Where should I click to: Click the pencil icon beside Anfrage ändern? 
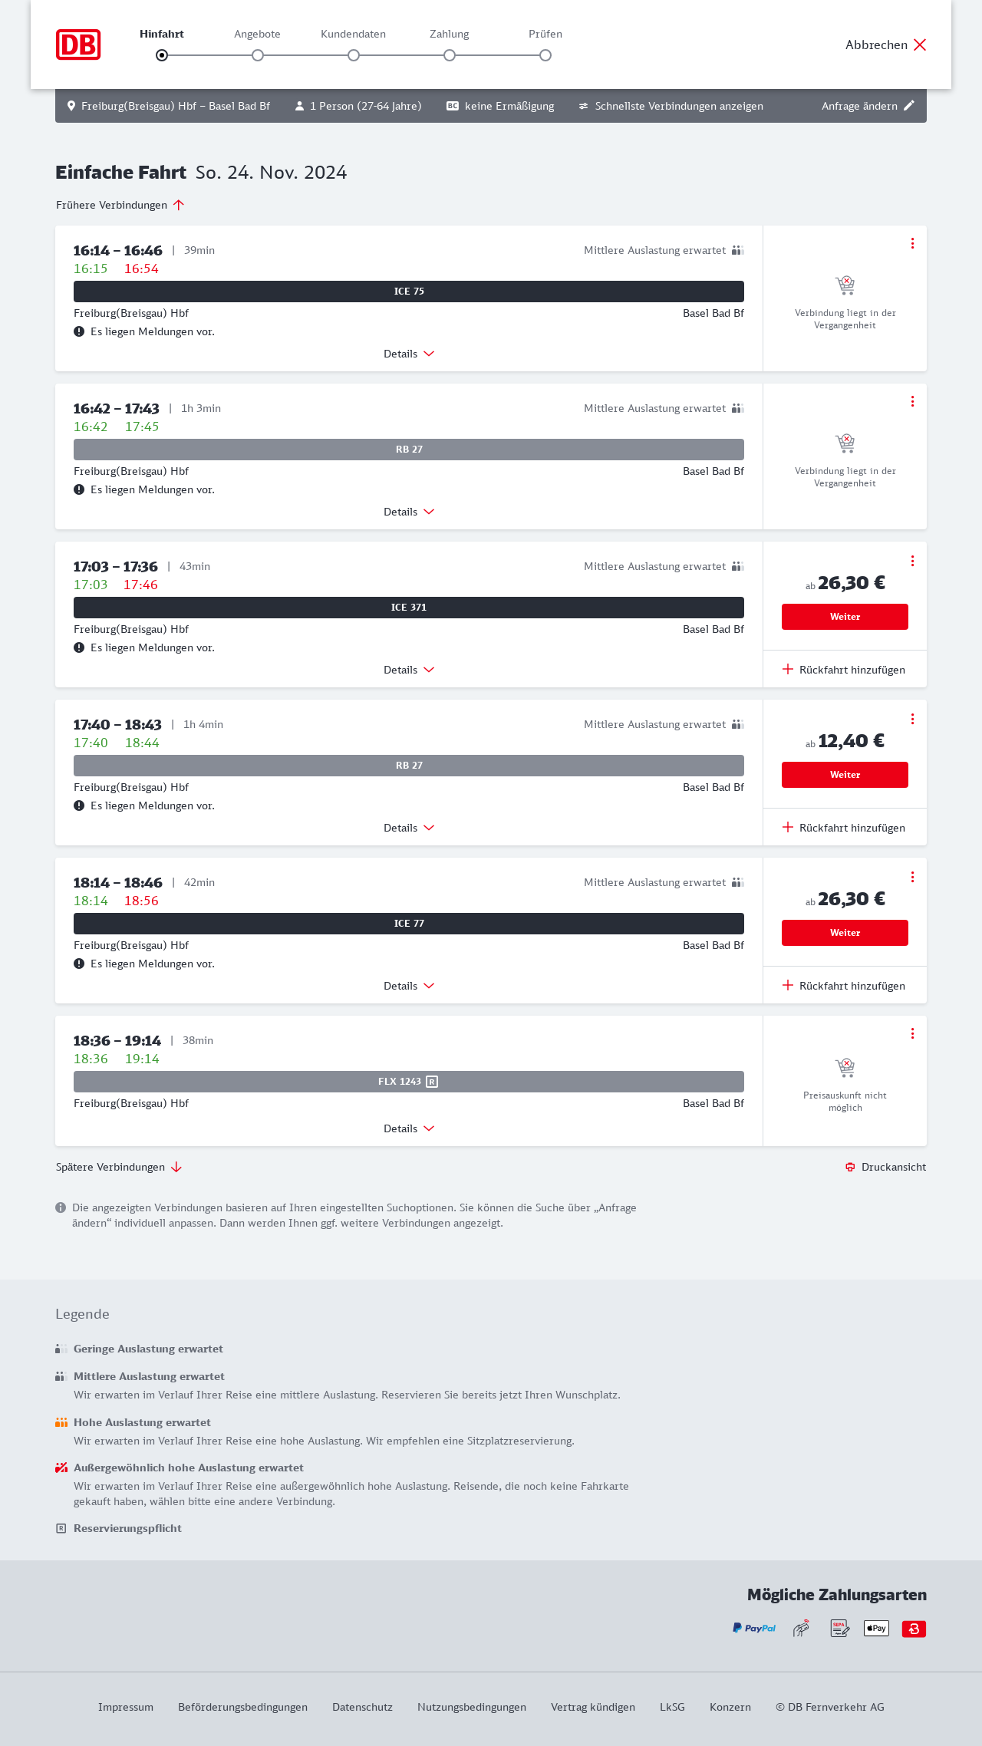(909, 106)
